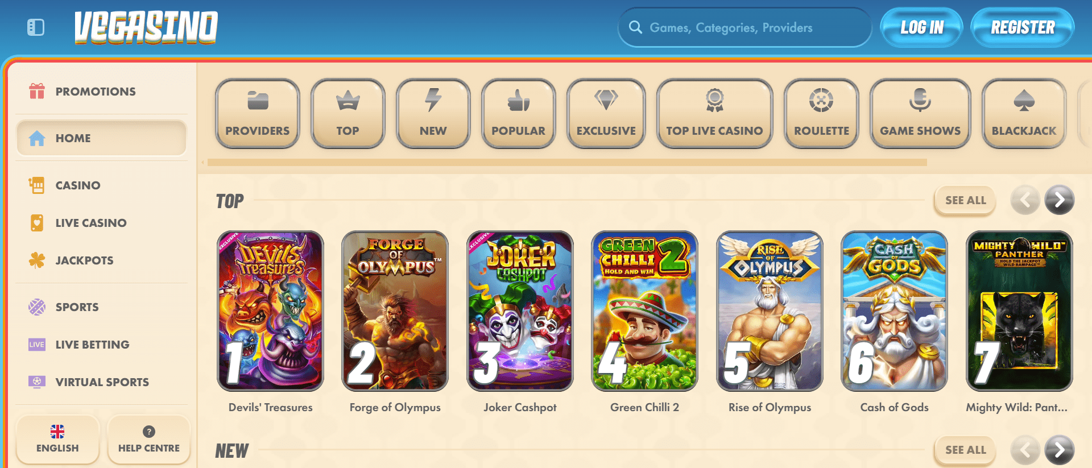Select the Game Shows microphone category
Image resolution: width=1092 pixels, height=468 pixels.
920,114
